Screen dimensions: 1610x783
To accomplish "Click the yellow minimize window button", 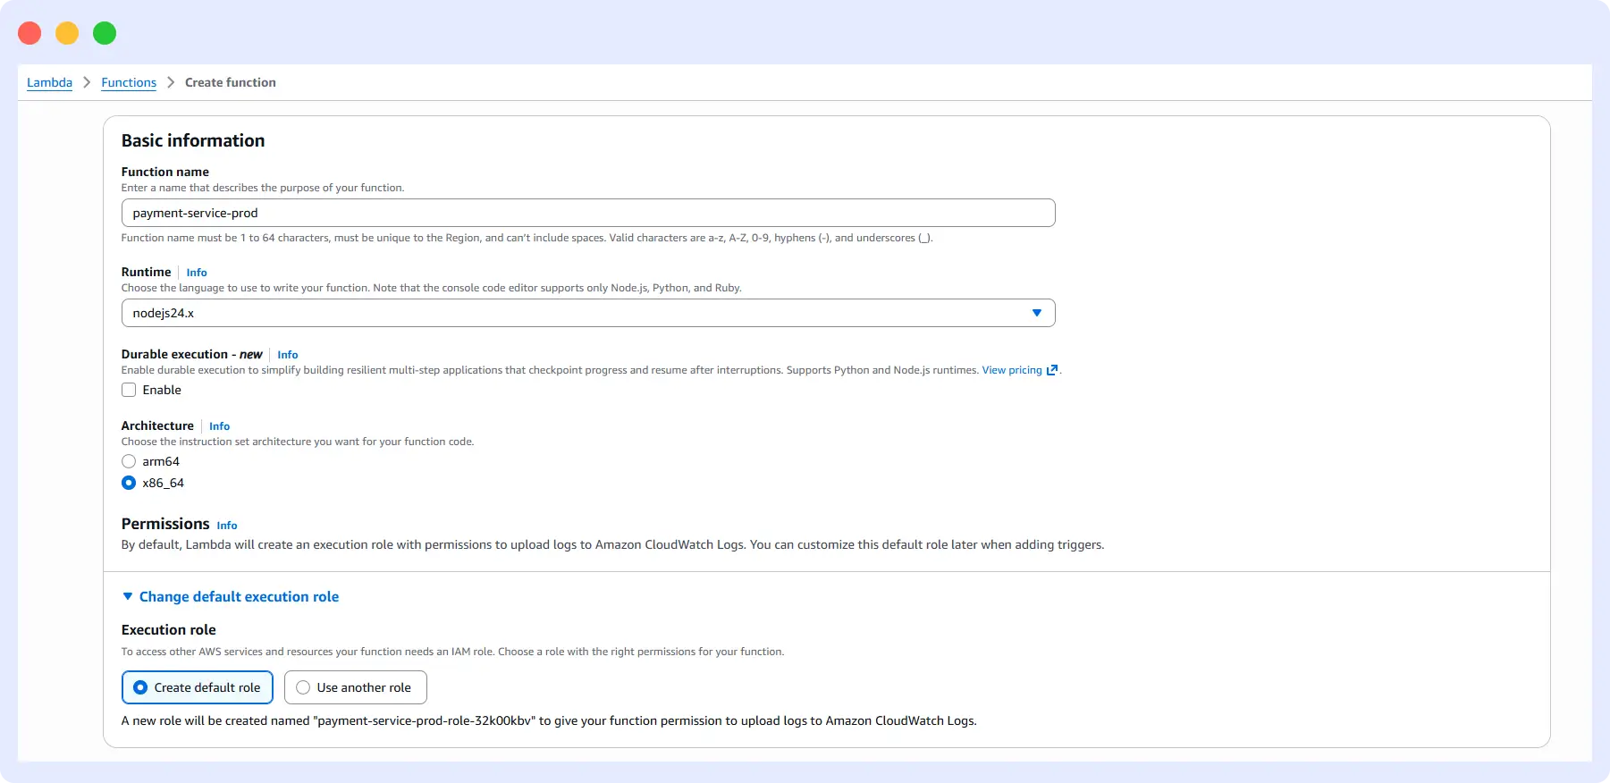I will [x=67, y=33].
